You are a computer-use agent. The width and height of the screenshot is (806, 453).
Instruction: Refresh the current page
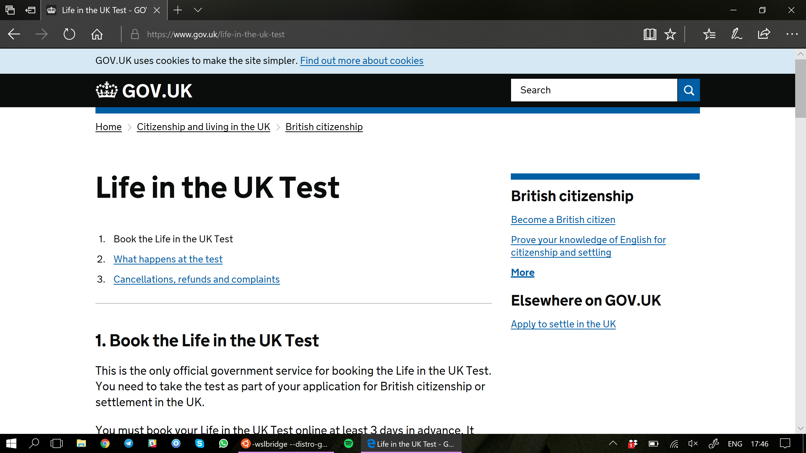[69, 34]
